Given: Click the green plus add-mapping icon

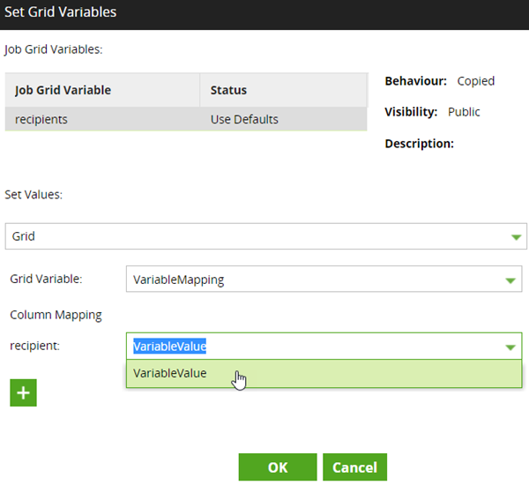Looking at the screenshot, I should pos(23,392).
